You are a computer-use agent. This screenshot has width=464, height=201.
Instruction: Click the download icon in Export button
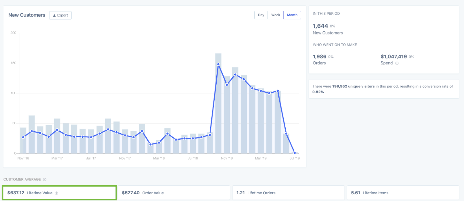(54, 15)
